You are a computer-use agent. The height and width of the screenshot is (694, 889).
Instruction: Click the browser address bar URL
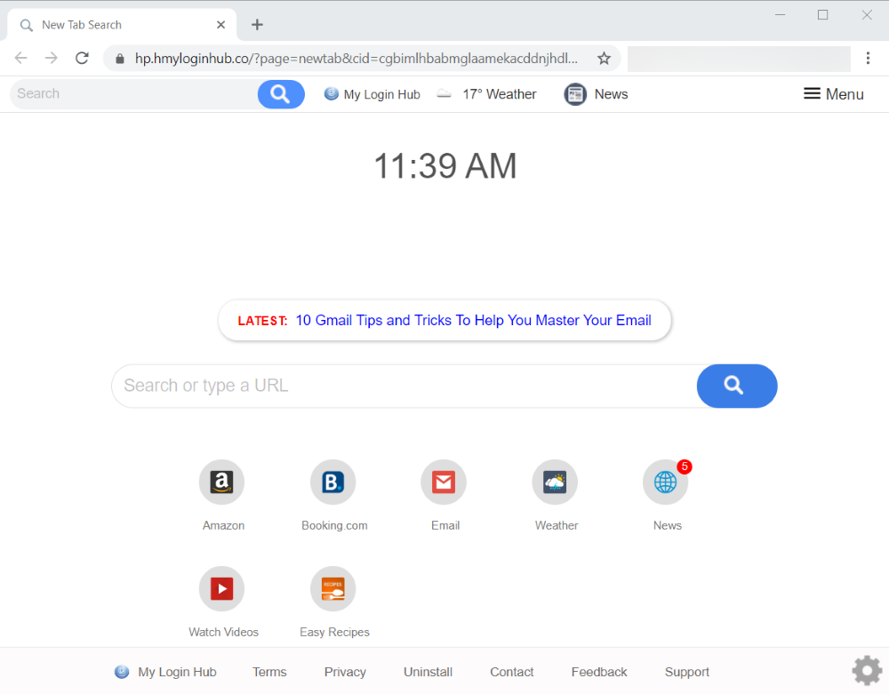(356, 59)
